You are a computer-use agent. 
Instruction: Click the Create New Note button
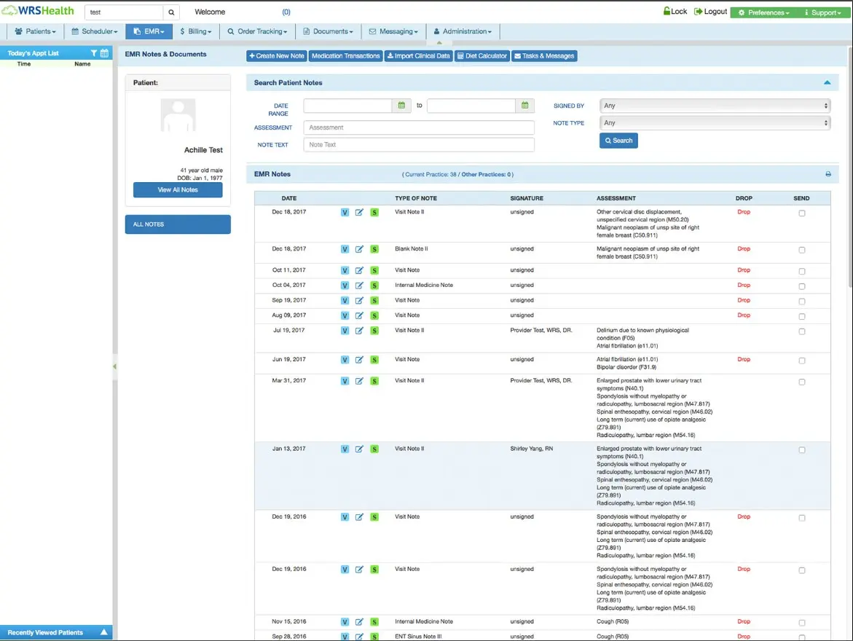276,55
